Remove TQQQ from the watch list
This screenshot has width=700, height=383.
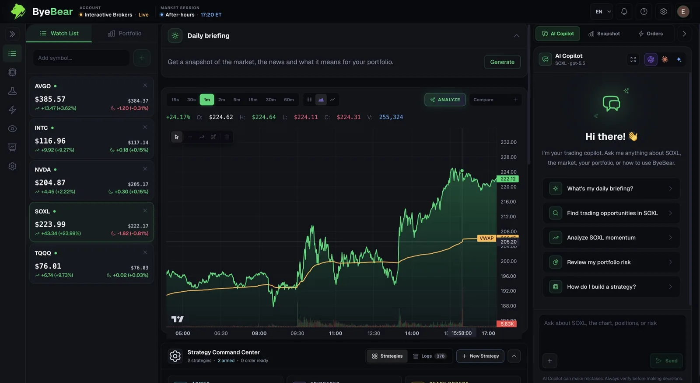(x=145, y=252)
